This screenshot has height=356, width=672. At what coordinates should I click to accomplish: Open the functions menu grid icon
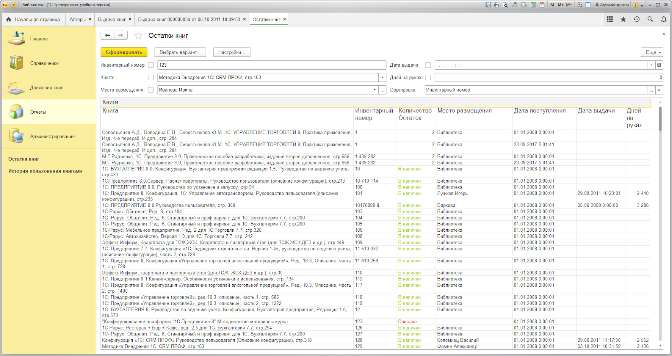[610, 19]
